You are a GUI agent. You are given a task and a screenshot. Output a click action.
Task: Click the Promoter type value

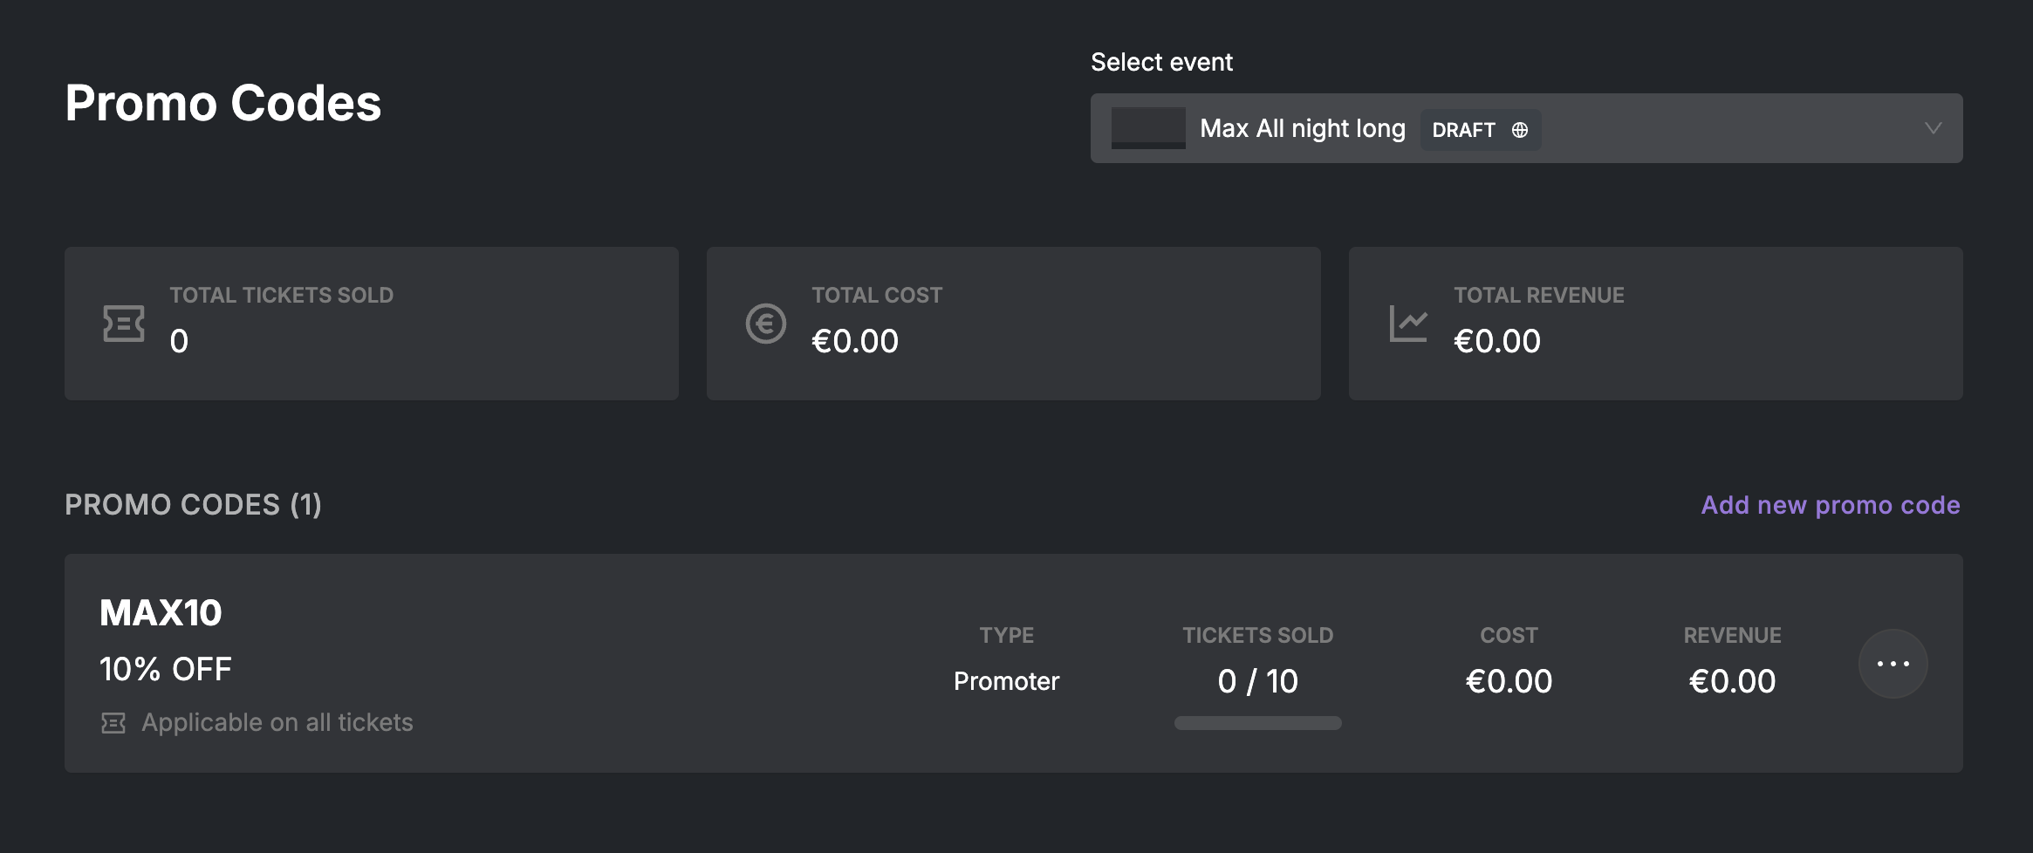click(x=1006, y=681)
